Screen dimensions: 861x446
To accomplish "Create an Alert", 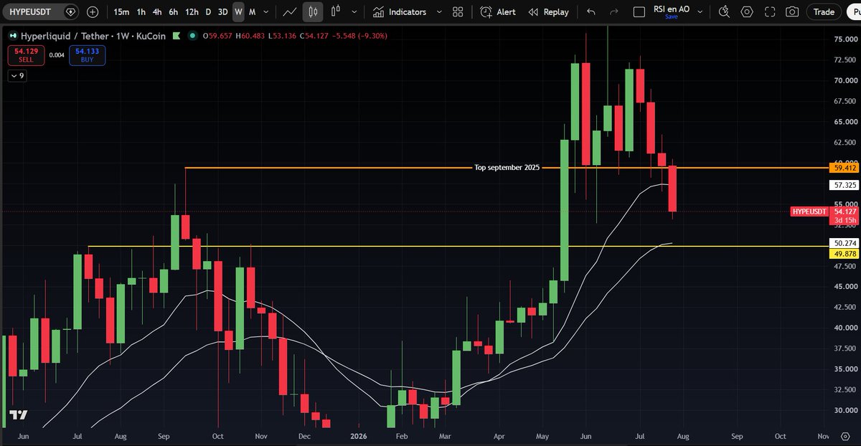I will tap(498, 11).
